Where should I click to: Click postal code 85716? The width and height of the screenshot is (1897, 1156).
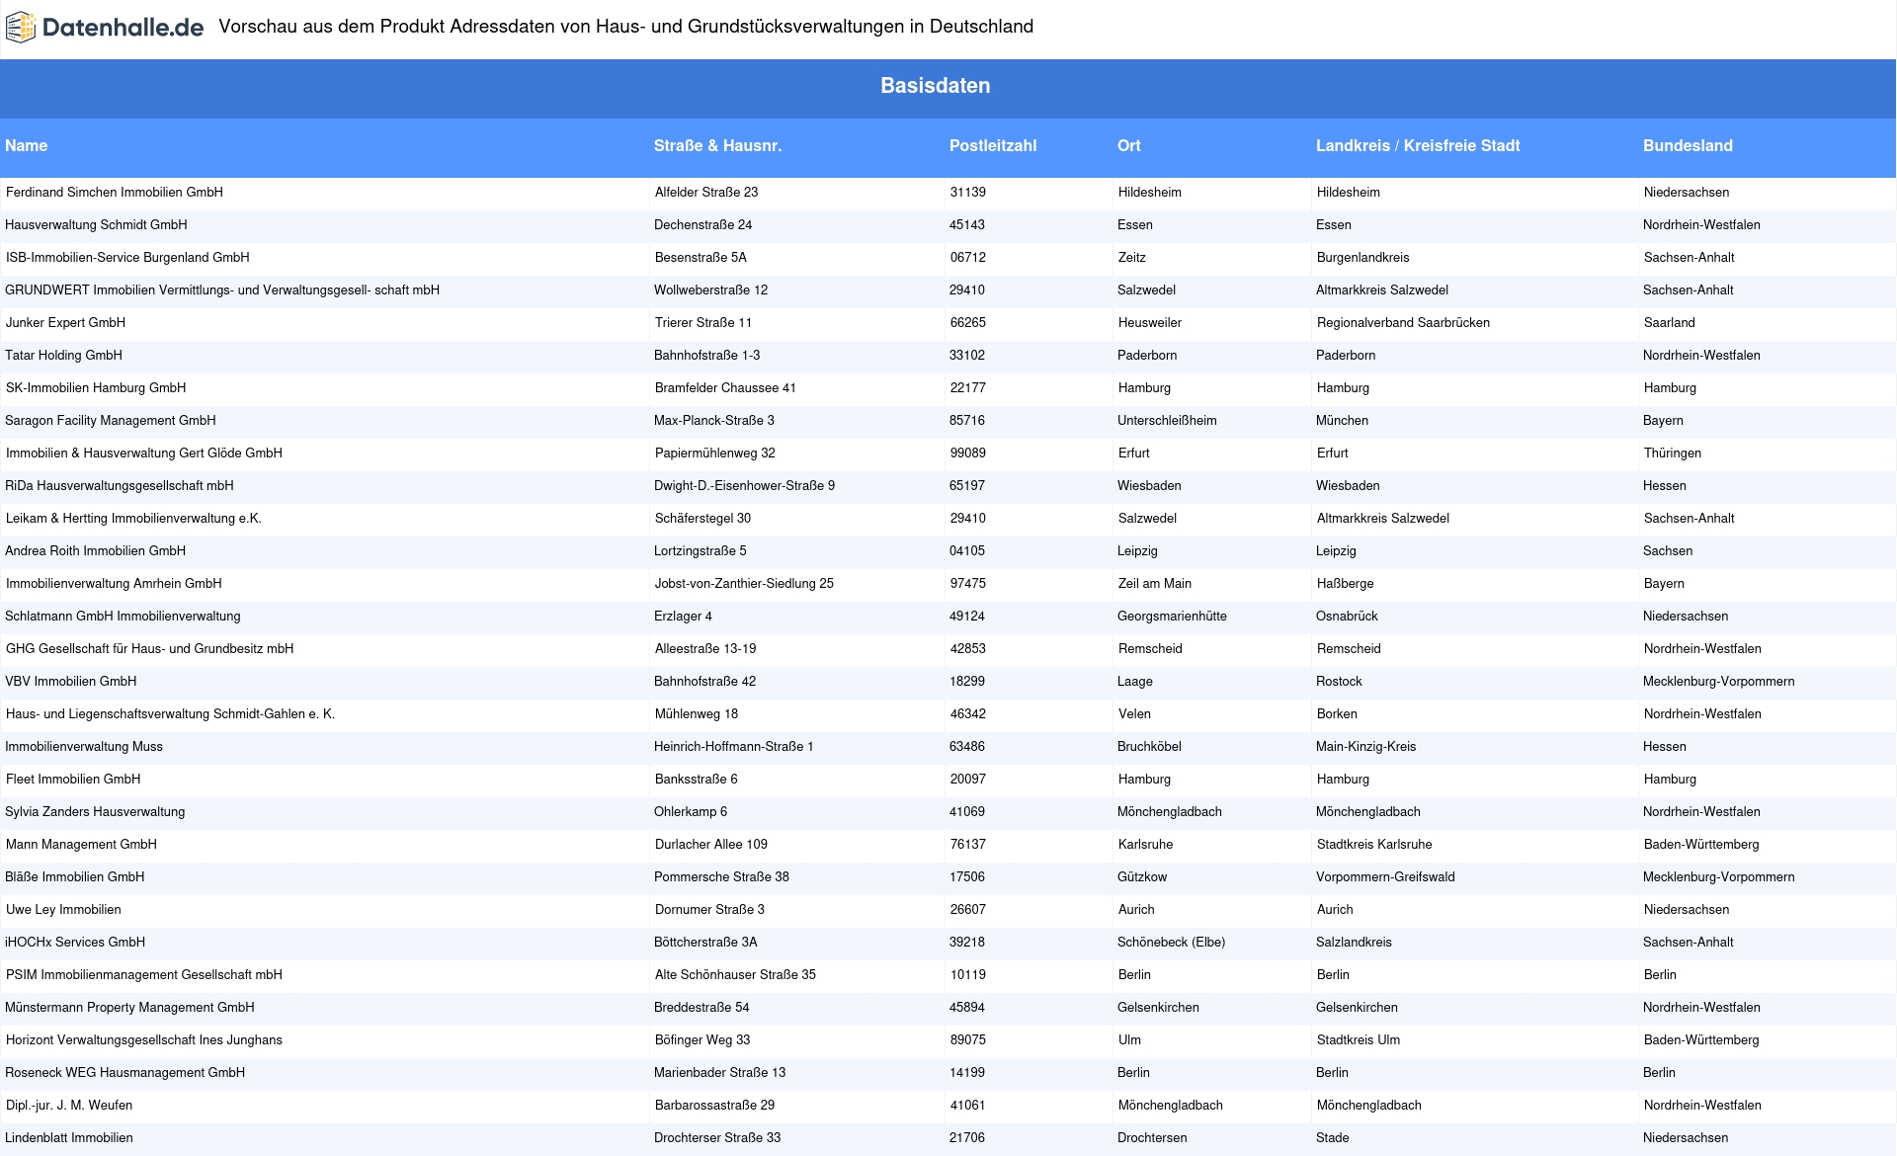click(967, 421)
